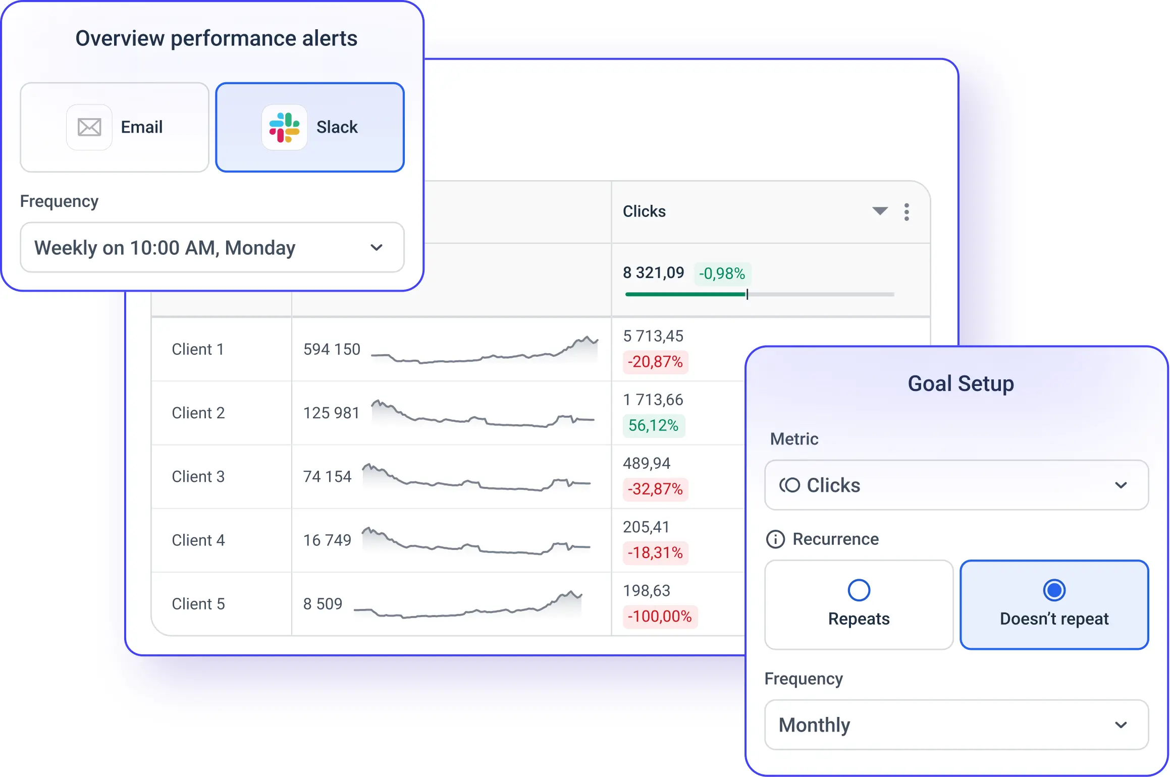This screenshot has width=1170, height=777.
Task: Choose Email as the alert channel
Action: point(115,127)
